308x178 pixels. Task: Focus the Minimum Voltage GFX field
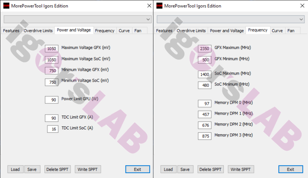tap(52, 71)
